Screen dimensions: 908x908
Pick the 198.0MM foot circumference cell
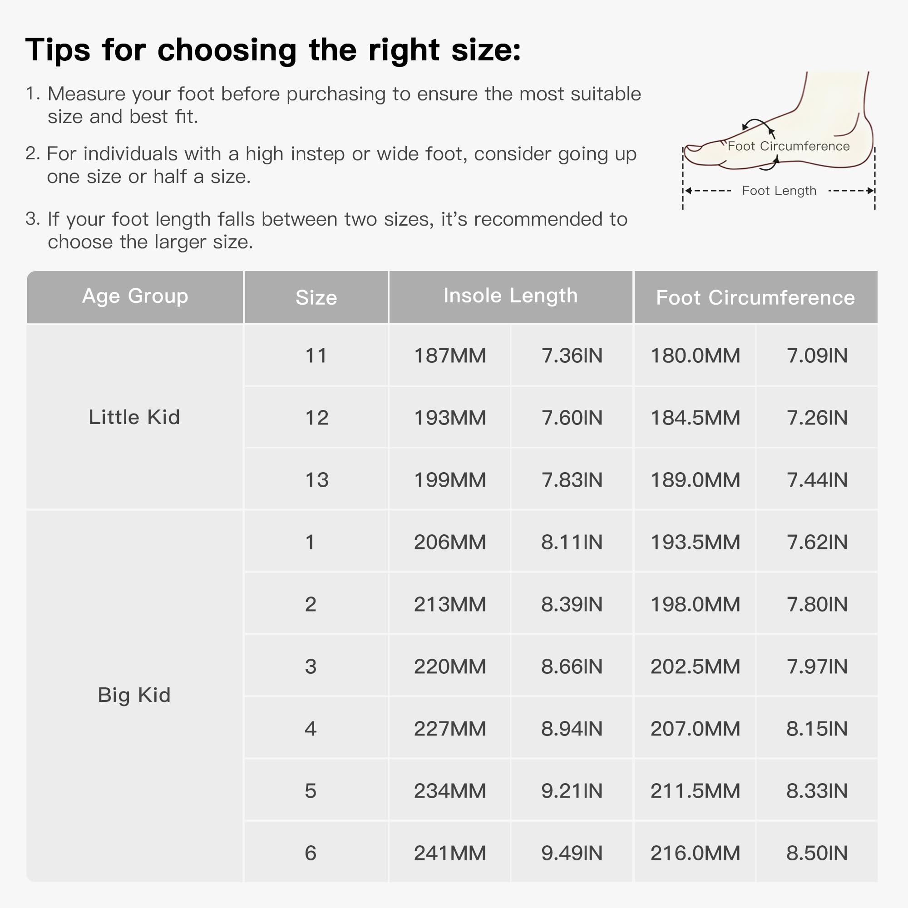click(695, 604)
